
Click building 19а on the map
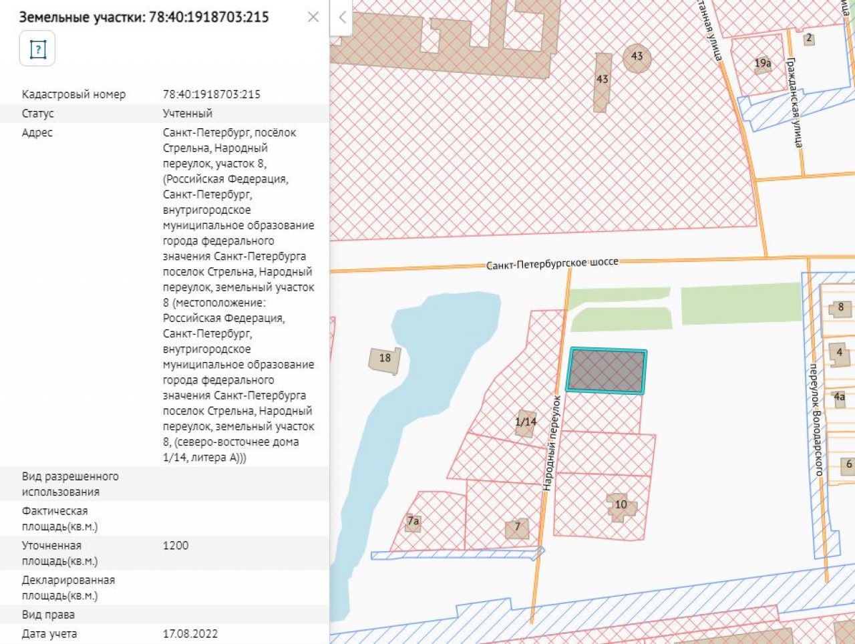(x=763, y=63)
